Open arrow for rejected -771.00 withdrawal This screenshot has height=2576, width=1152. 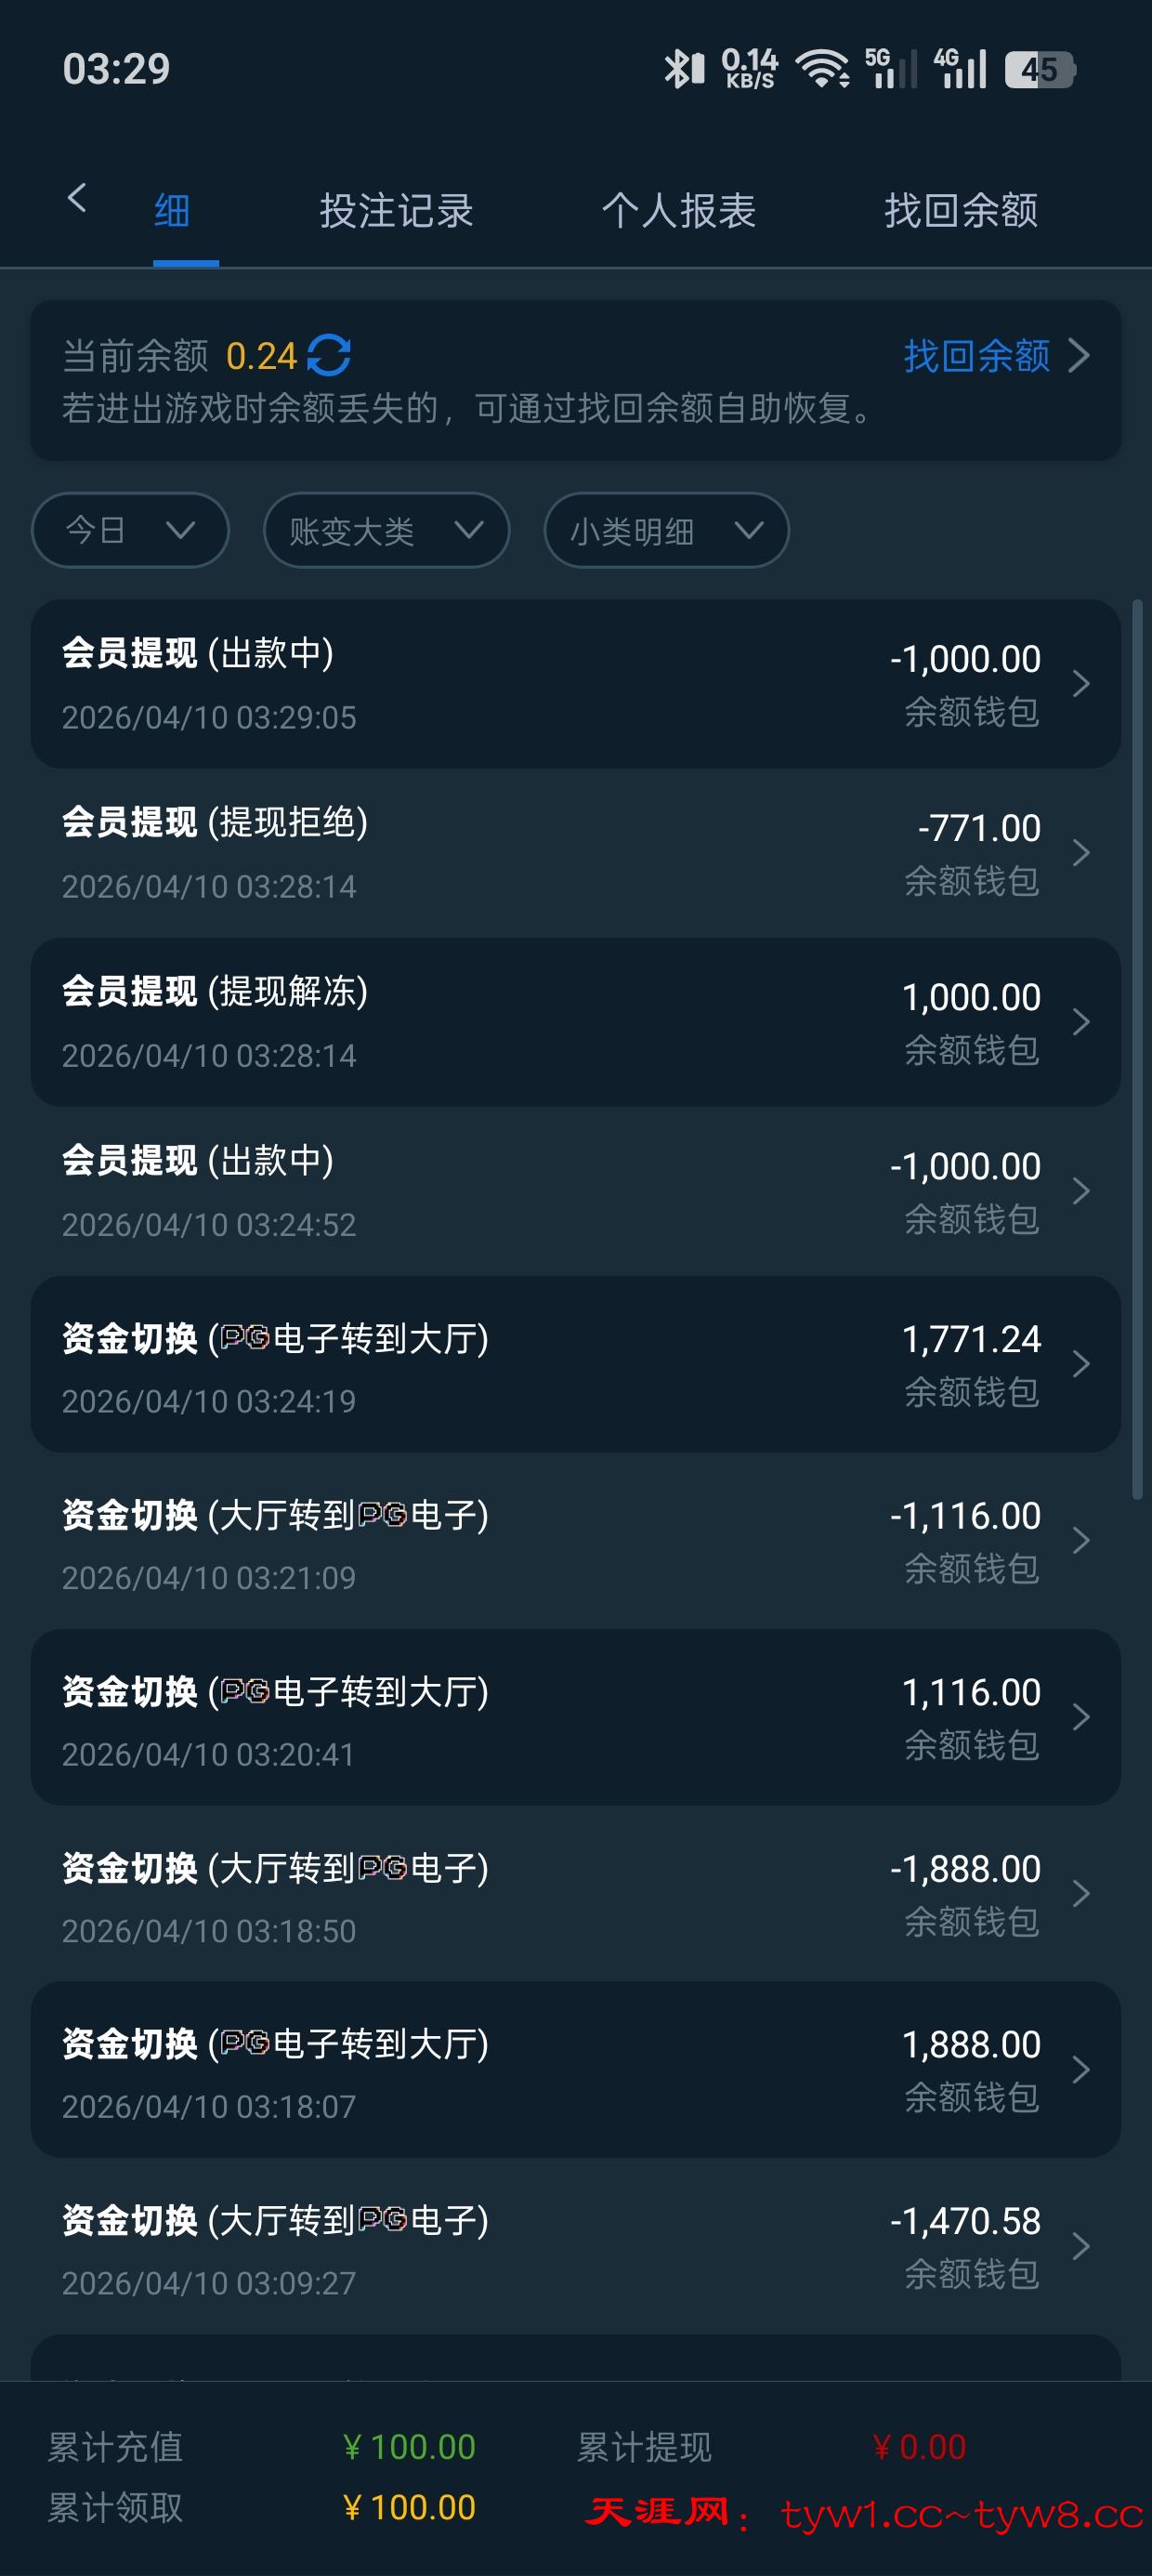(1081, 853)
